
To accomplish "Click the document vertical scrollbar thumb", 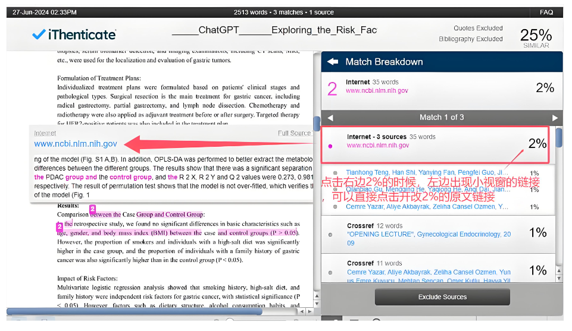I will pyautogui.click(x=317, y=124).
